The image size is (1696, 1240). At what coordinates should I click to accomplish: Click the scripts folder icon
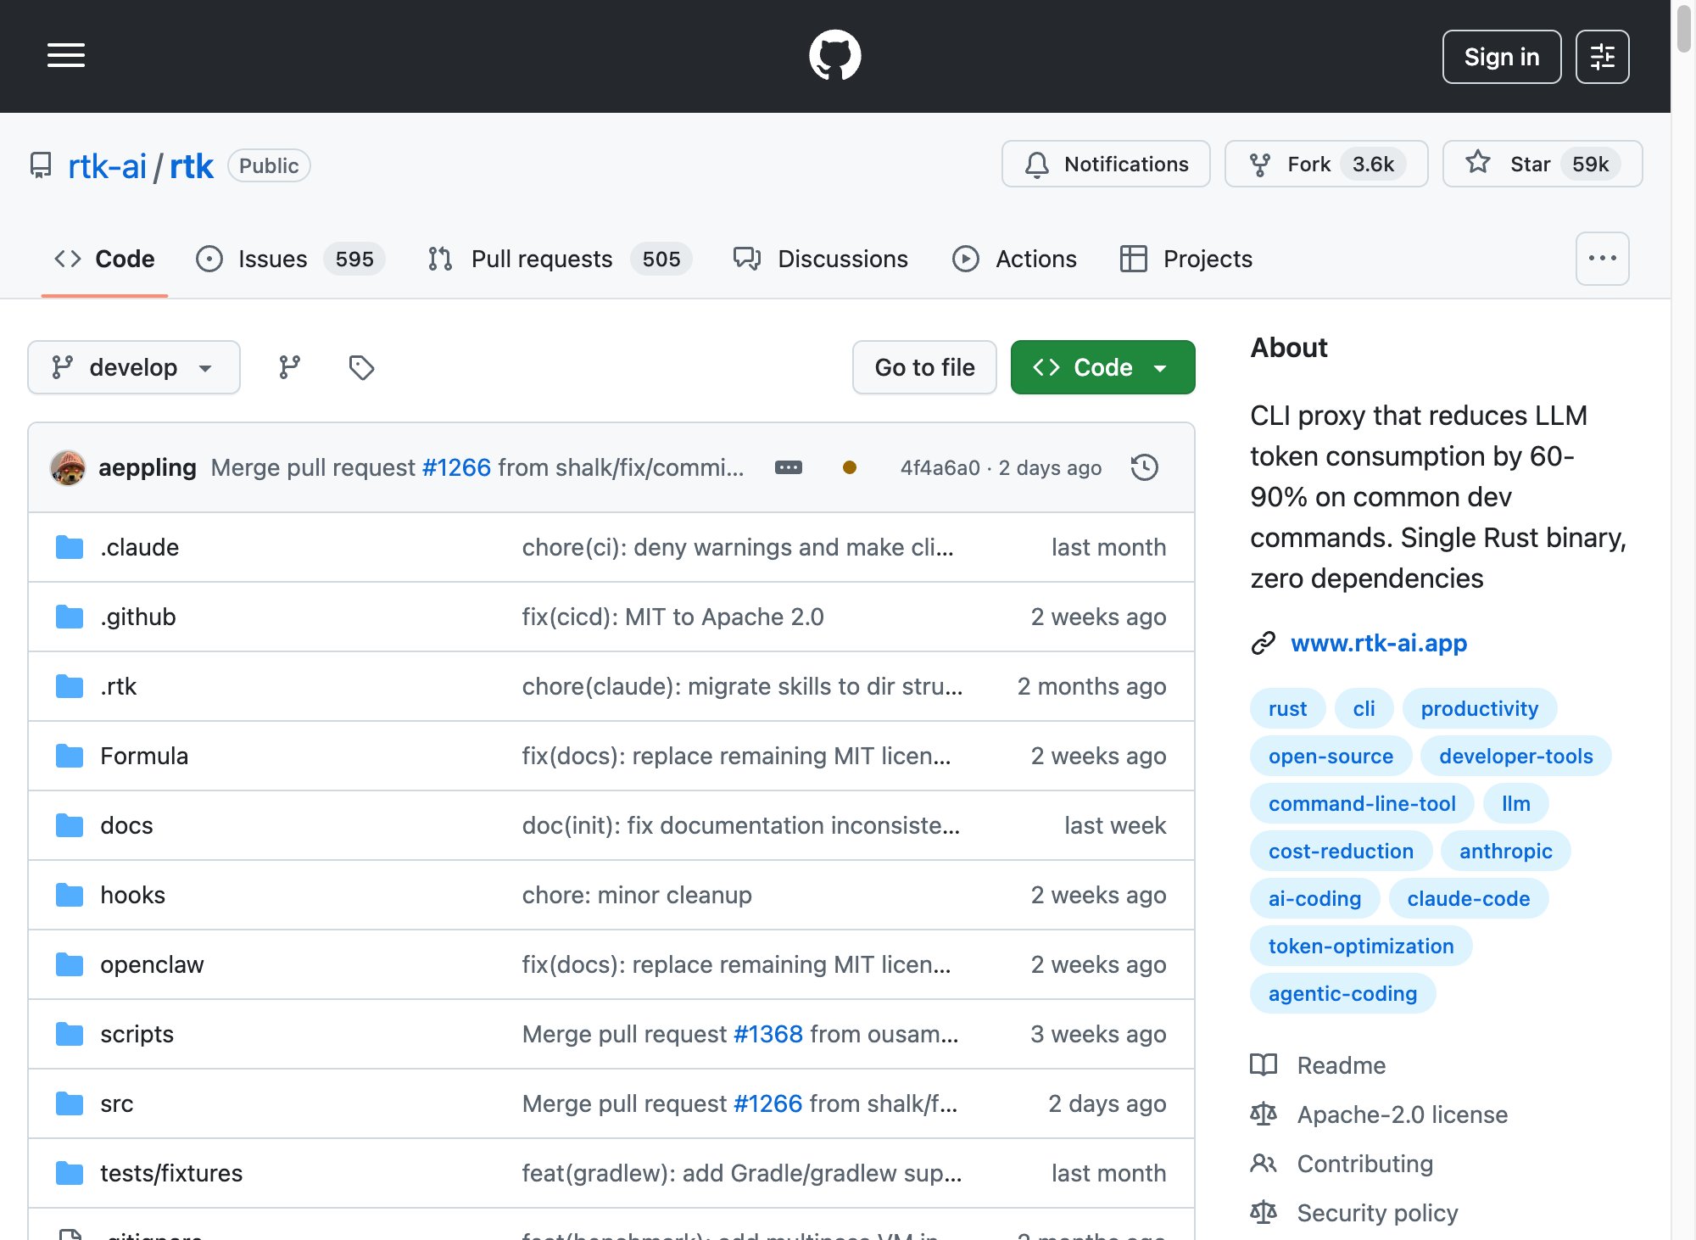[70, 1034]
